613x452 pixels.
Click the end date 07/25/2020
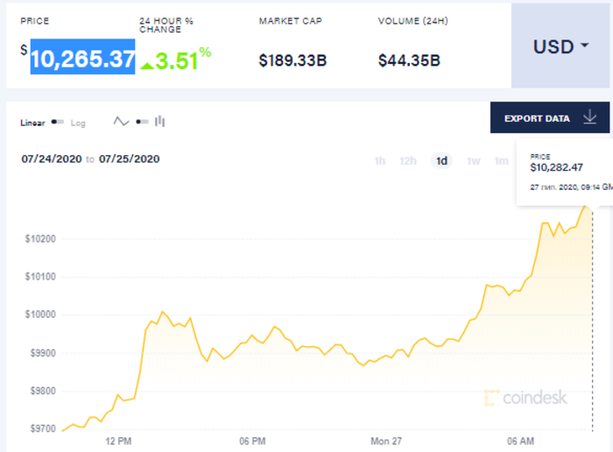(x=130, y=159)
